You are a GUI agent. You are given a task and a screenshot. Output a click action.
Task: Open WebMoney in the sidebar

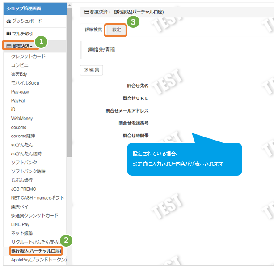pyautogui.click(x=22, y=118)
